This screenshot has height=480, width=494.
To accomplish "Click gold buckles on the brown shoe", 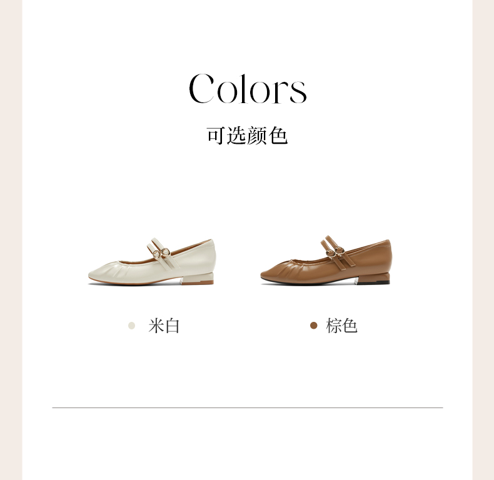I will [335, 252].
